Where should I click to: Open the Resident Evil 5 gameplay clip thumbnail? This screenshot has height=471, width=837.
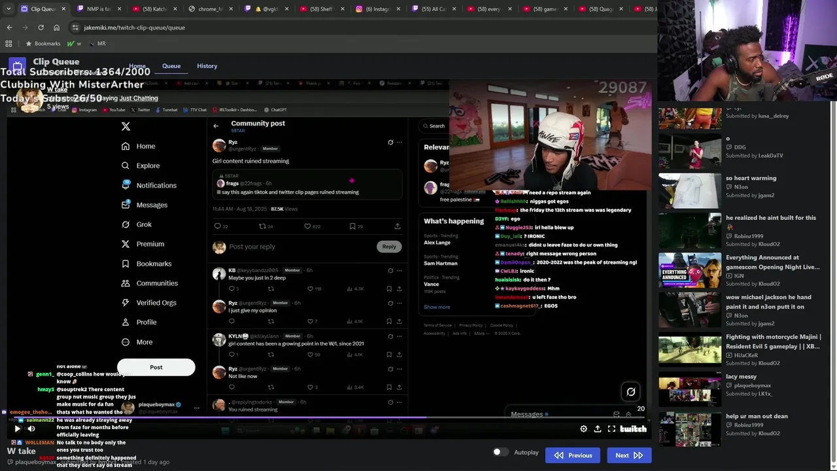click(690, 349)
